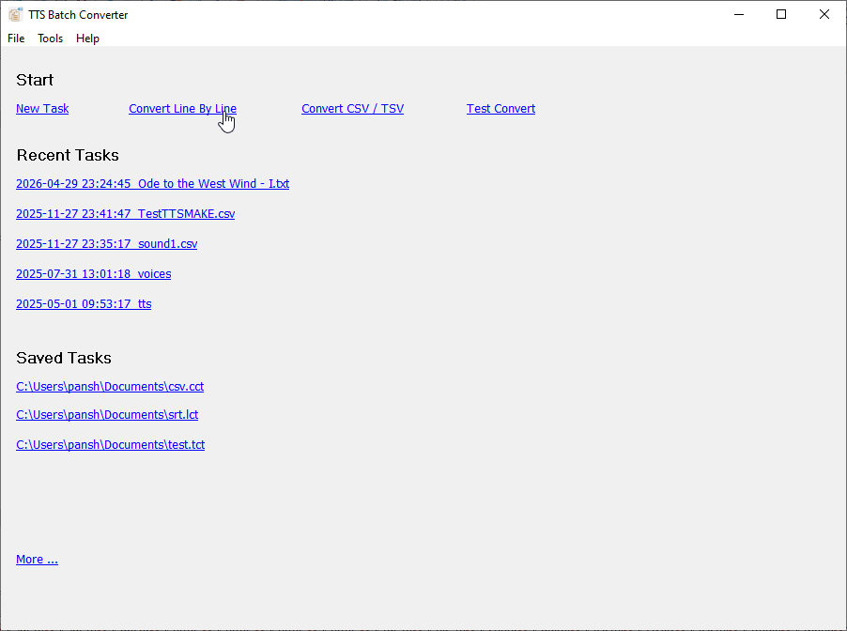Open Convert CSV / TSV

352,108
